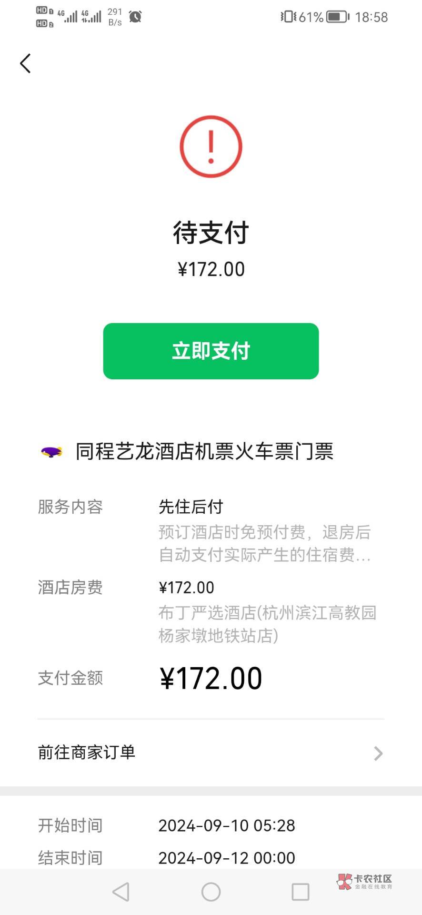Viewport: 422px width, 915px height.
Task: Tap the red exclamation warning icon
Action: (x=211, y=147)
